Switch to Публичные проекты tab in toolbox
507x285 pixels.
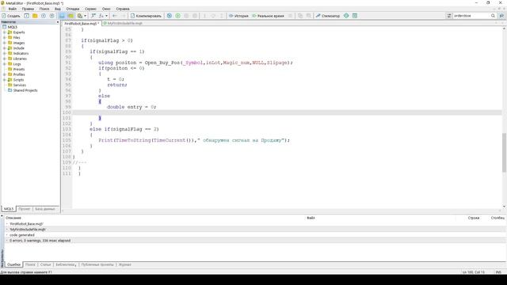[x=97, y=264]
